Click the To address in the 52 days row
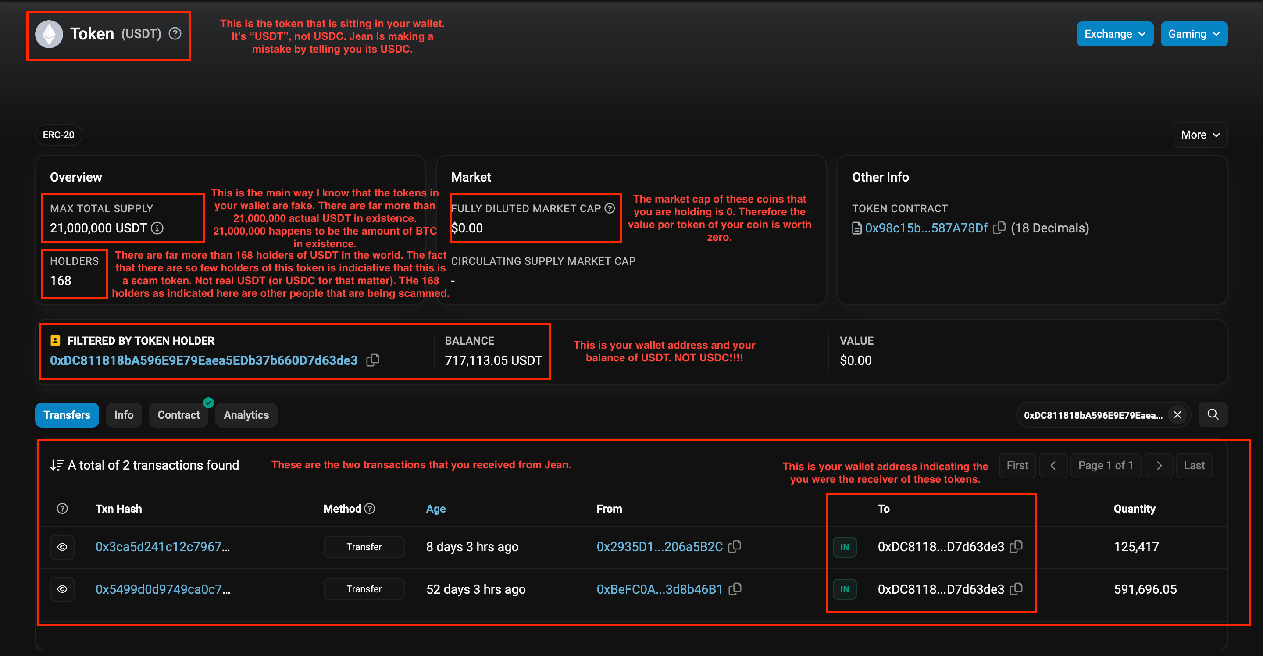This screenshot has height=656, width=1263. [x=940, y=589]
